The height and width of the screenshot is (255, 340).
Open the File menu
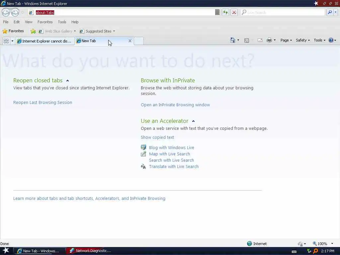[x=6, y=22]
